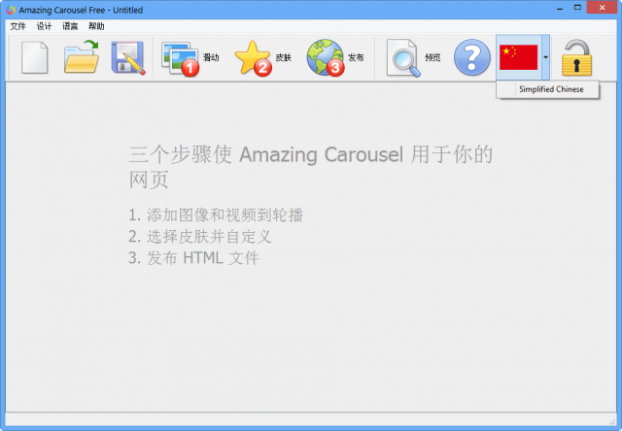Maximize the Amazing Carousel window
Viewport: 622px width, 431px height.
coord(577,8)
